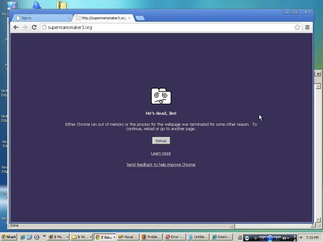This screenshot has height=242, width=323.
Task: Click the background window's close X button
Action: (318, 74)
